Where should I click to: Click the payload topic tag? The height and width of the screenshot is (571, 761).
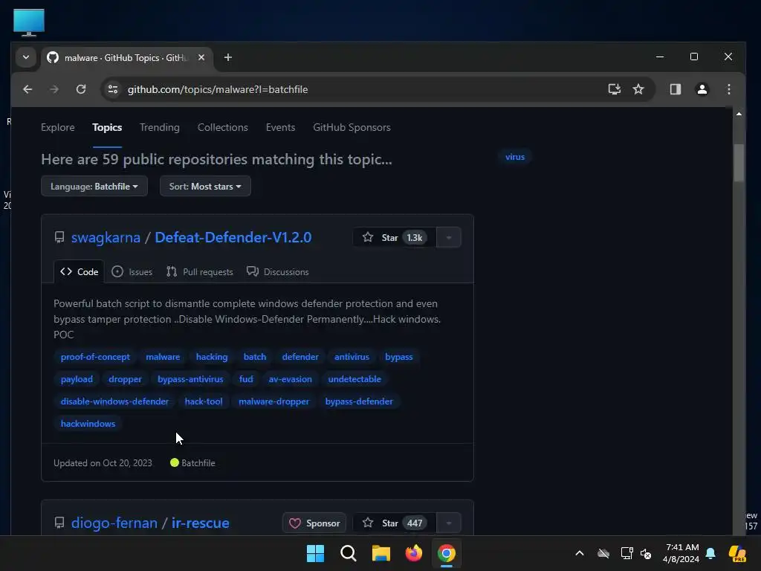(x=77, y=379)
